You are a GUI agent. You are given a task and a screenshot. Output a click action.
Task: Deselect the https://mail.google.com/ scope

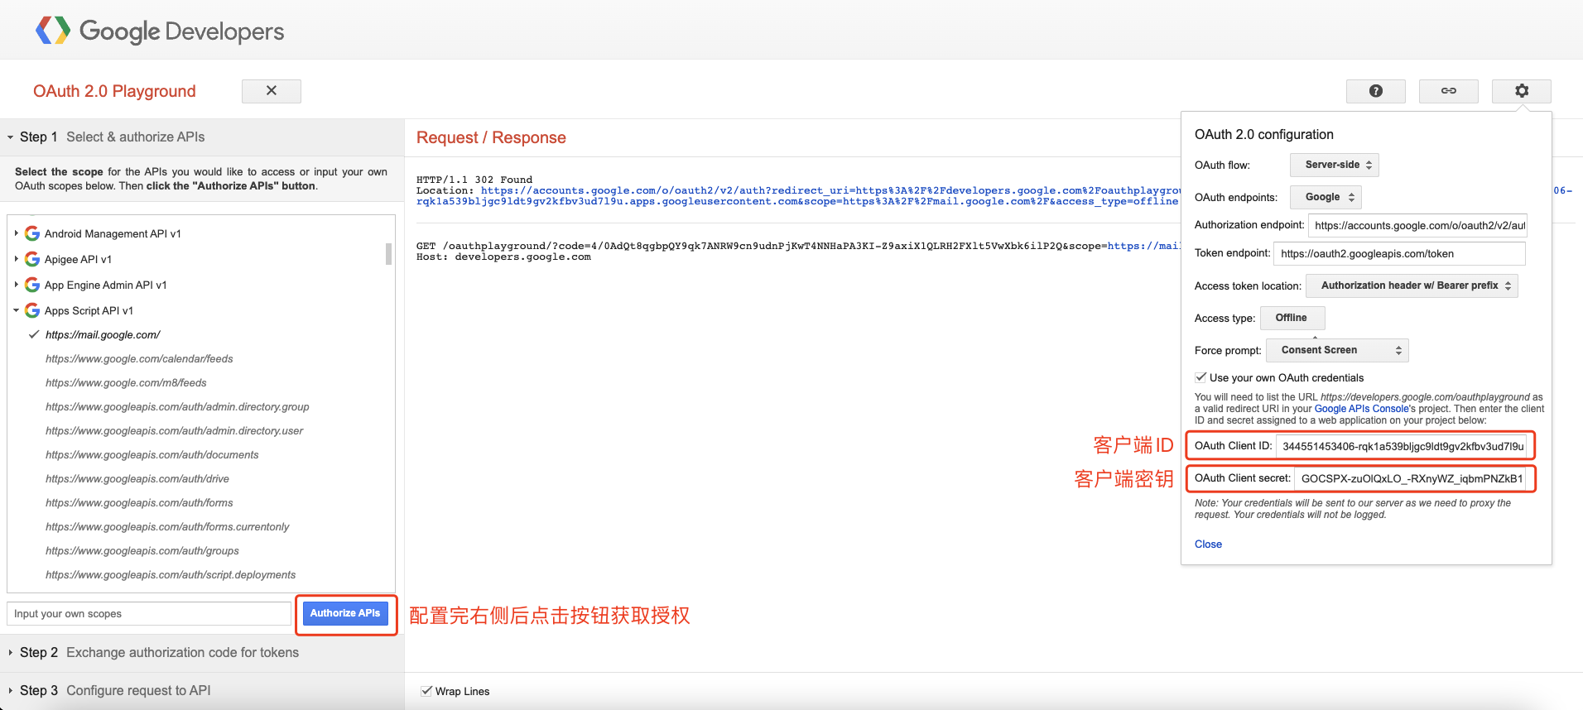pos(34,335)
